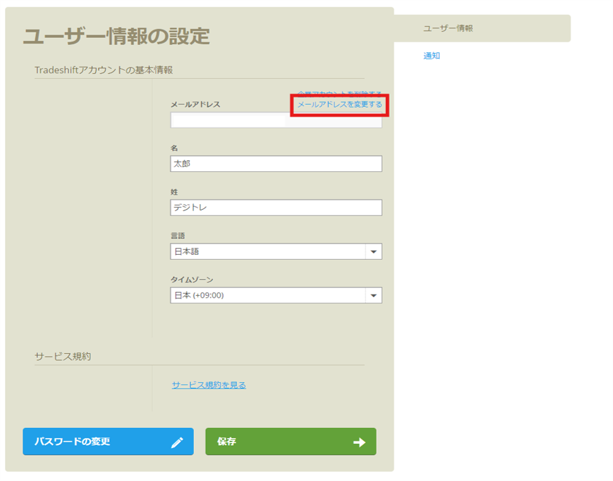This screenshot has width=613, height=481.
Task: Click the 姓 field containing デジトレ
Action: [x=276, y=207]
